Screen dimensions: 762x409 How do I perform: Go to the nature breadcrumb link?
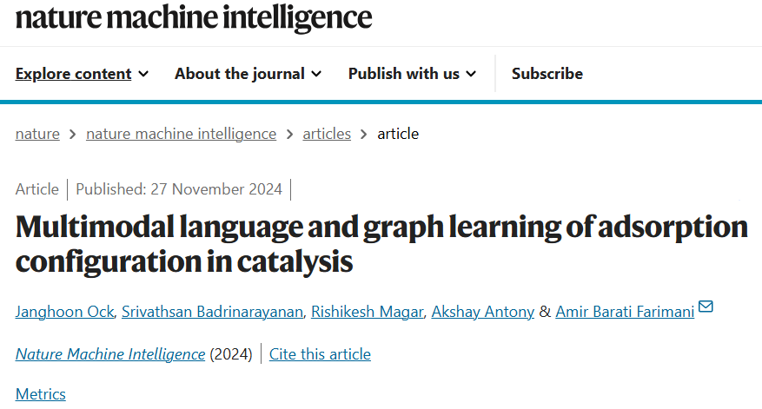pos(37,134)
